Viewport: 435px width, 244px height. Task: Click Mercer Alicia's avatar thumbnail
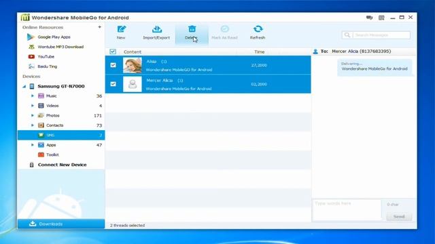coord(133,84)
